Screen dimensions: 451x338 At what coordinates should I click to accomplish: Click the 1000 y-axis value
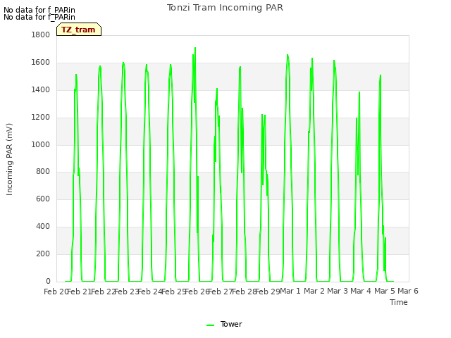coord(41,144)
